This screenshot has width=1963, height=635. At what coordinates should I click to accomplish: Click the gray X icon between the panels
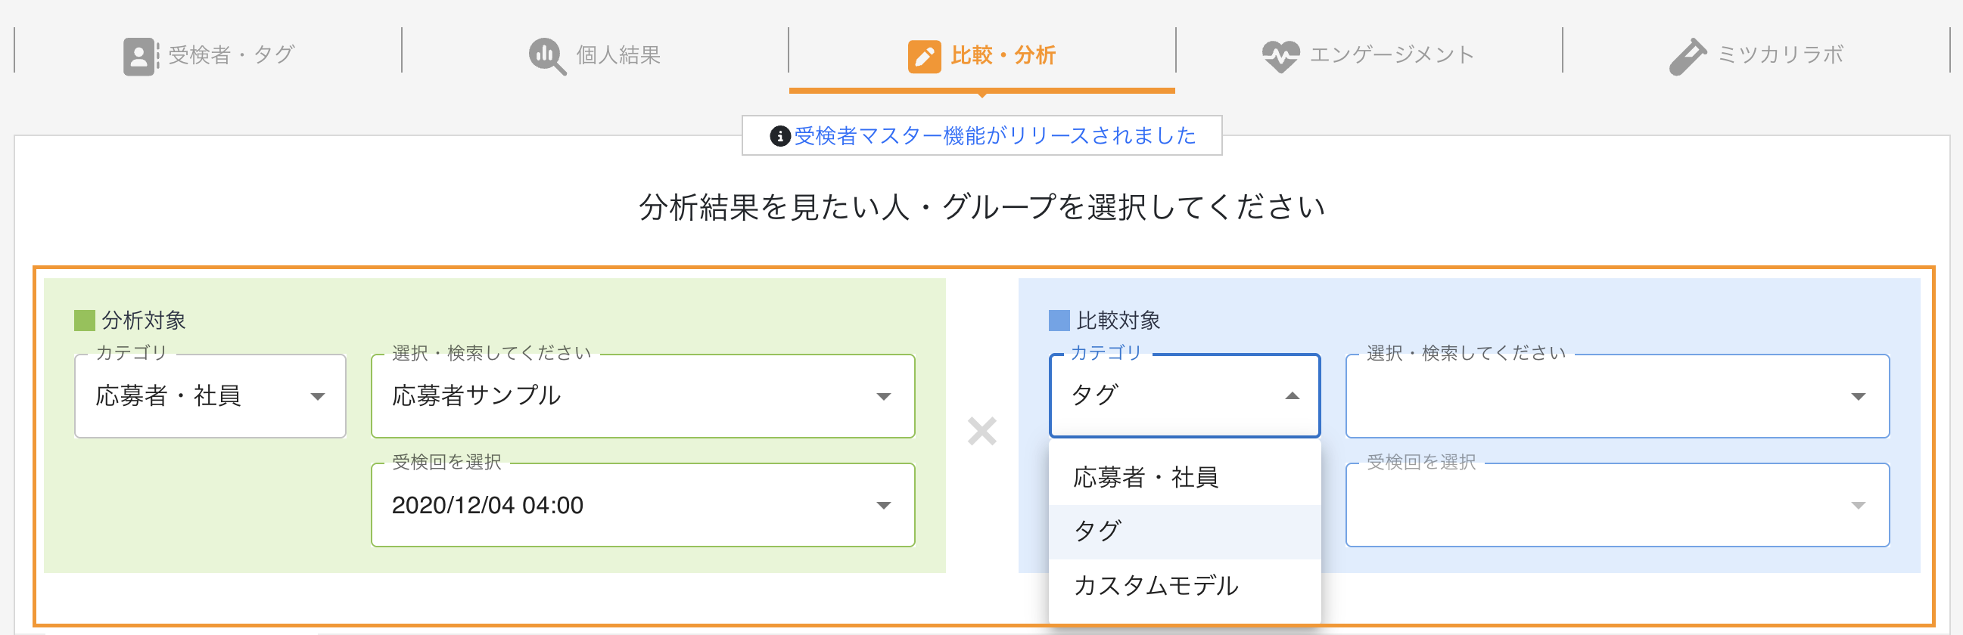(x=981, y=431)
